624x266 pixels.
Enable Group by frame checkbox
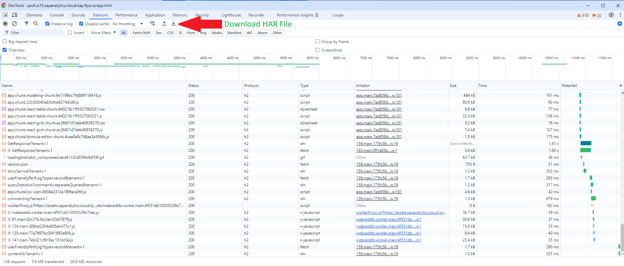tap(317, 41)
